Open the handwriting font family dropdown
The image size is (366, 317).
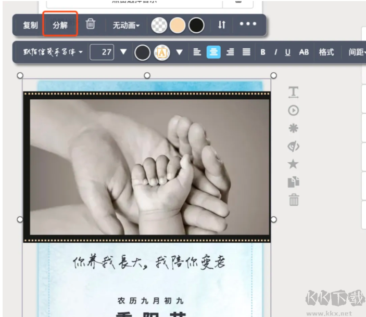tap(53, 52)
